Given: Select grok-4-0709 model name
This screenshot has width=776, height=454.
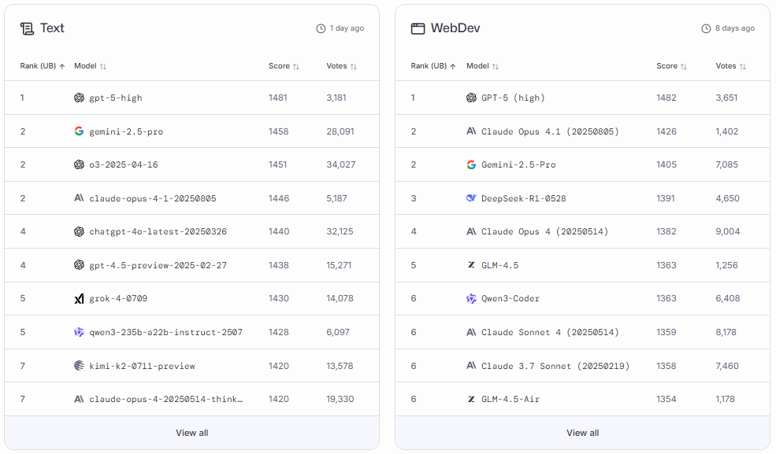Looking at the screenshot, I should tap(118, 298).
